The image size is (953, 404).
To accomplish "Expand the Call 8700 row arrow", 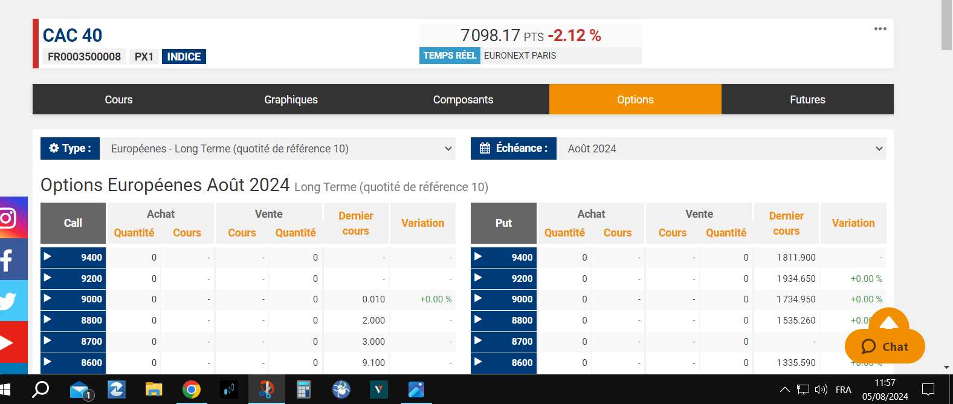I will pos(47,340).
